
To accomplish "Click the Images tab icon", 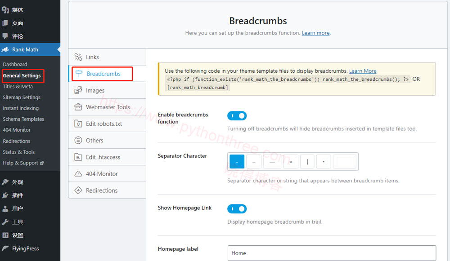I will (x=78, y=91).
